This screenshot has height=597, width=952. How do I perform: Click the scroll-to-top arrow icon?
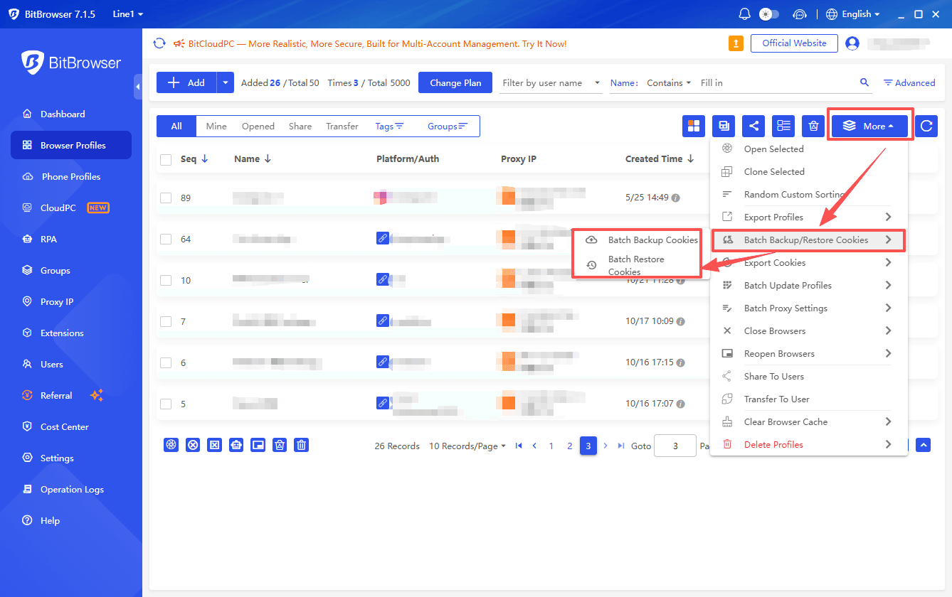click(x=924, y=445)
